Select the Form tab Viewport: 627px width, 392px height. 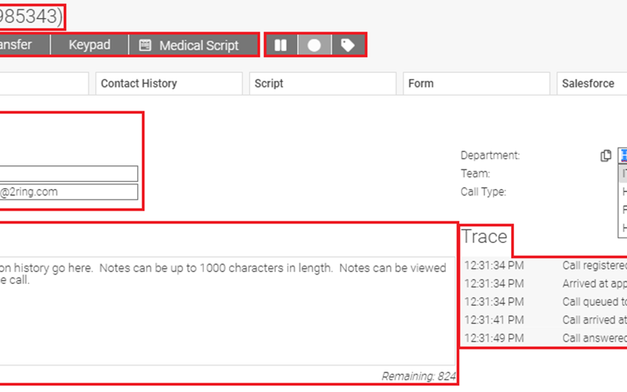tap(477, 84)
